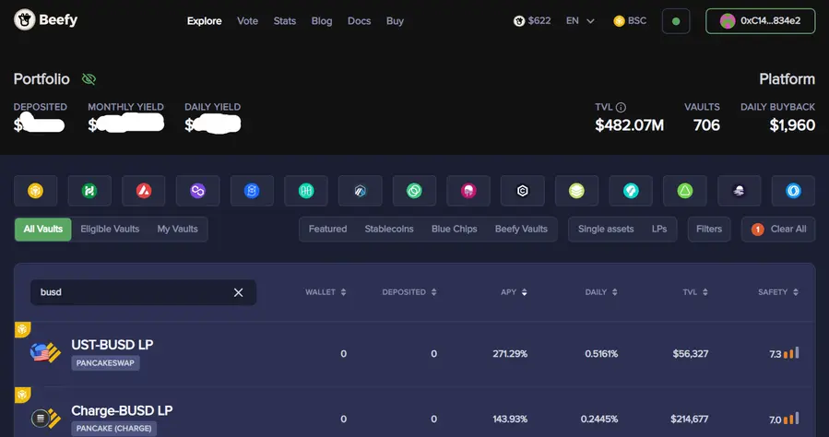Click the TVL info icon
The width and height of the screenshot is (829, 437).
(621, 107)
